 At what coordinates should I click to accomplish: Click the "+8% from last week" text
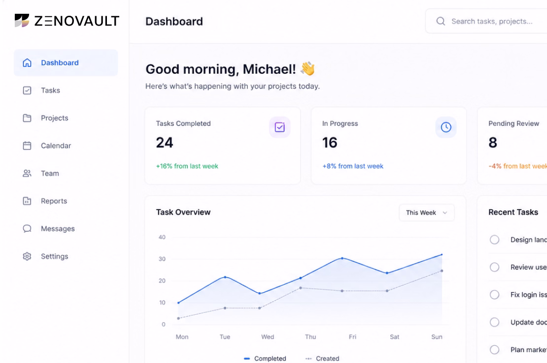click(353, 166)
